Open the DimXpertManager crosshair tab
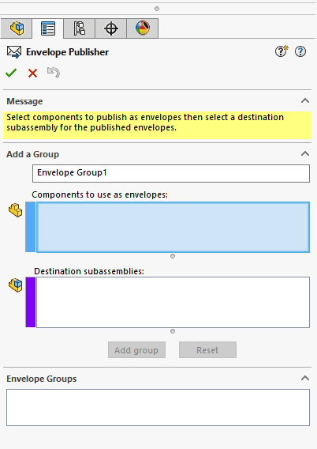 111,28
